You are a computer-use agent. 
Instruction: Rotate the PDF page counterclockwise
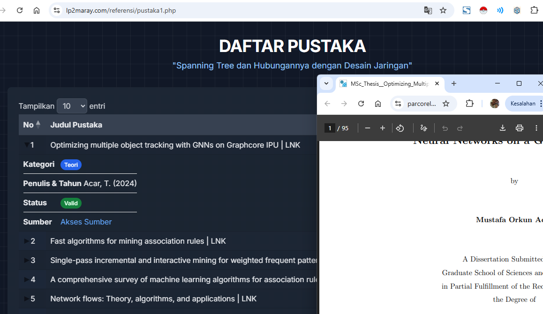click(x=400, y=128)
